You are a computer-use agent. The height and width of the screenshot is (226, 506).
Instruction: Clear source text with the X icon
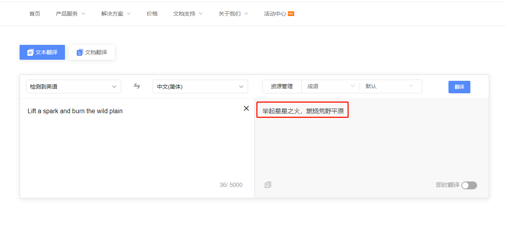coord(246,109)
